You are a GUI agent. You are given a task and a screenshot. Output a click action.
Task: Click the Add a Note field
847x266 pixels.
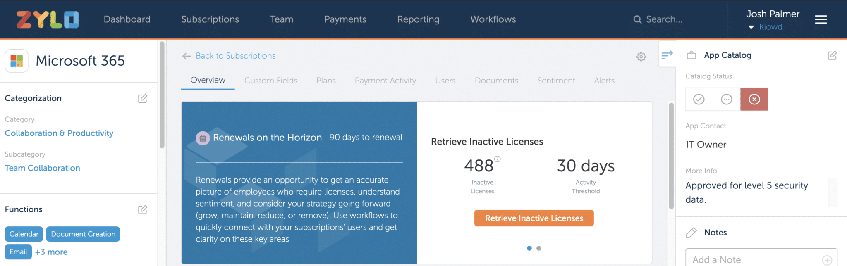(761, 257)
